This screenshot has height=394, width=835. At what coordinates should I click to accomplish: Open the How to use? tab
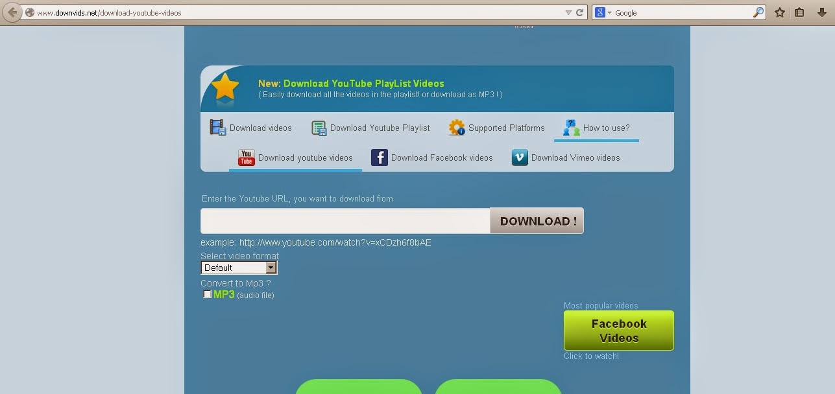(596, 128)
